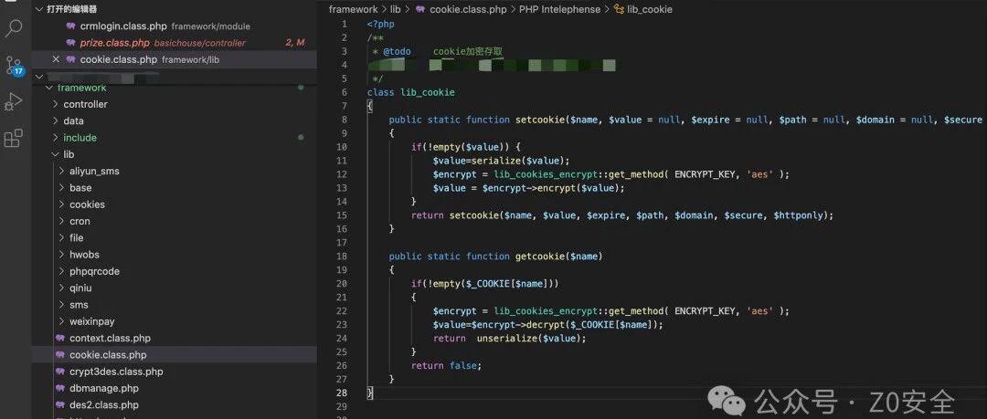Select lib_cookie class symbol in breadcrumb
987x419 pixels.
[651, 9]
